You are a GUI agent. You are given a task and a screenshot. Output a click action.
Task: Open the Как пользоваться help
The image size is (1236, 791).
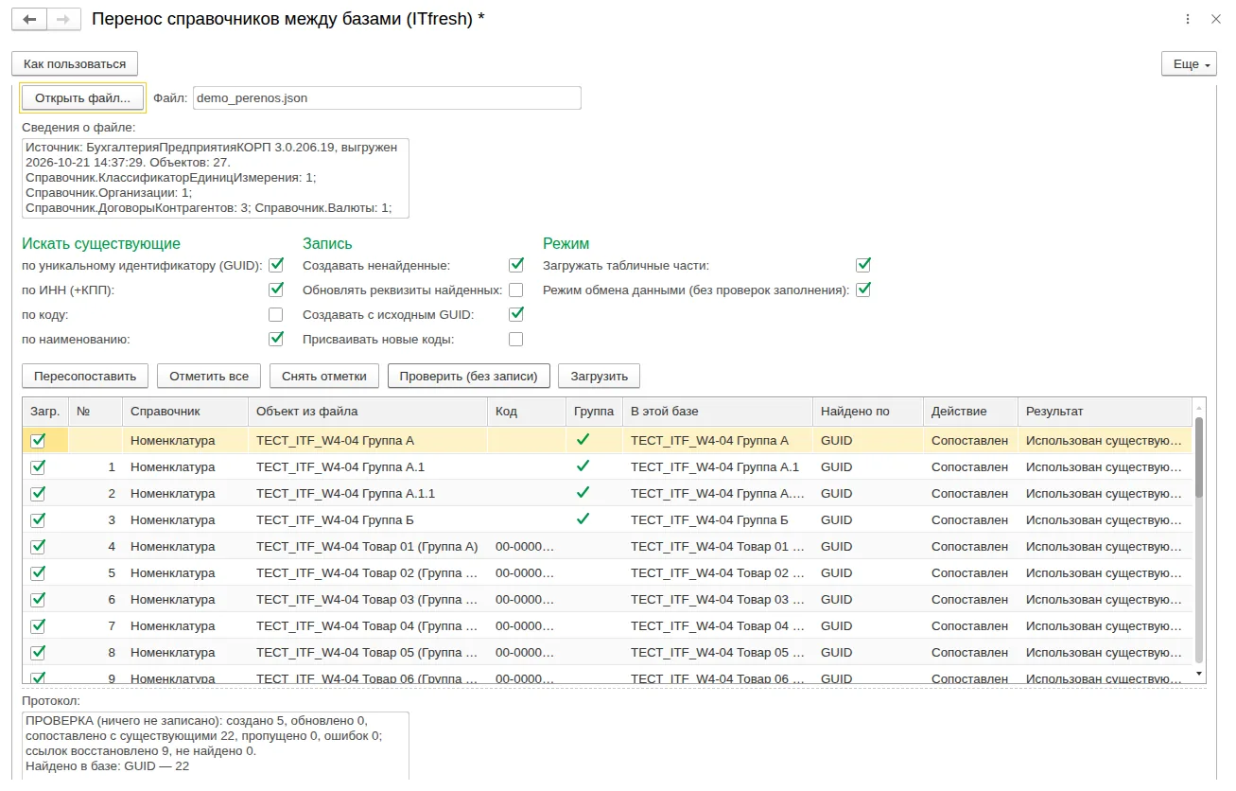click(x=75, y=63)
